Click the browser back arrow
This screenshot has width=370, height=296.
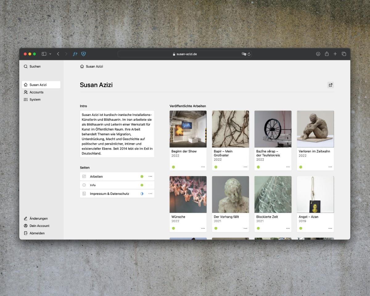(58, 54)
